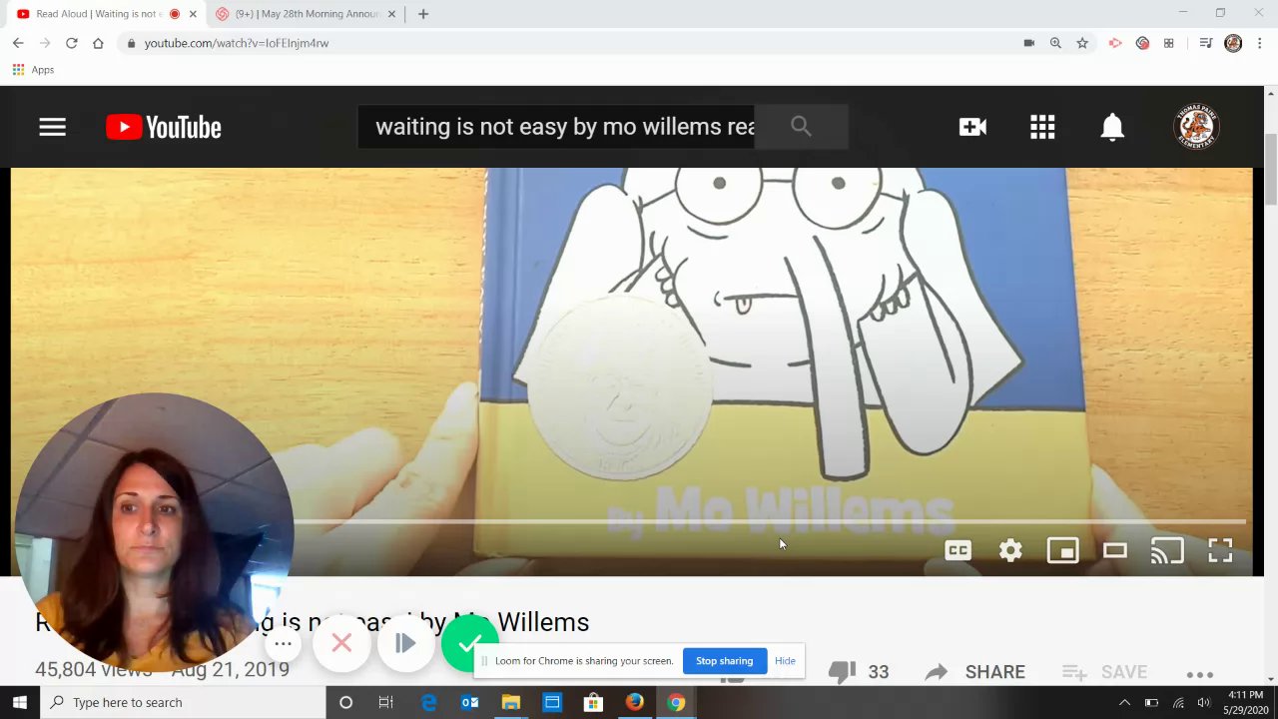Cancel the Loom recording with the X

click(341, 643)
